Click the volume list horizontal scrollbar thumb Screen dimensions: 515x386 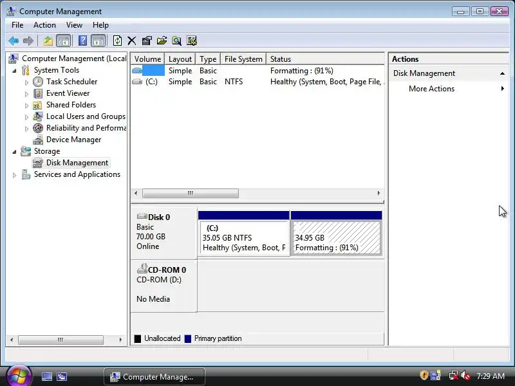(x=191, y=193)
